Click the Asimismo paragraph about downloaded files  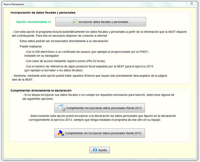(x=89, y=78)
